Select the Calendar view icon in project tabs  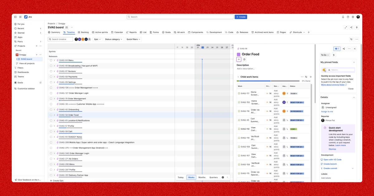coord(113,32)
